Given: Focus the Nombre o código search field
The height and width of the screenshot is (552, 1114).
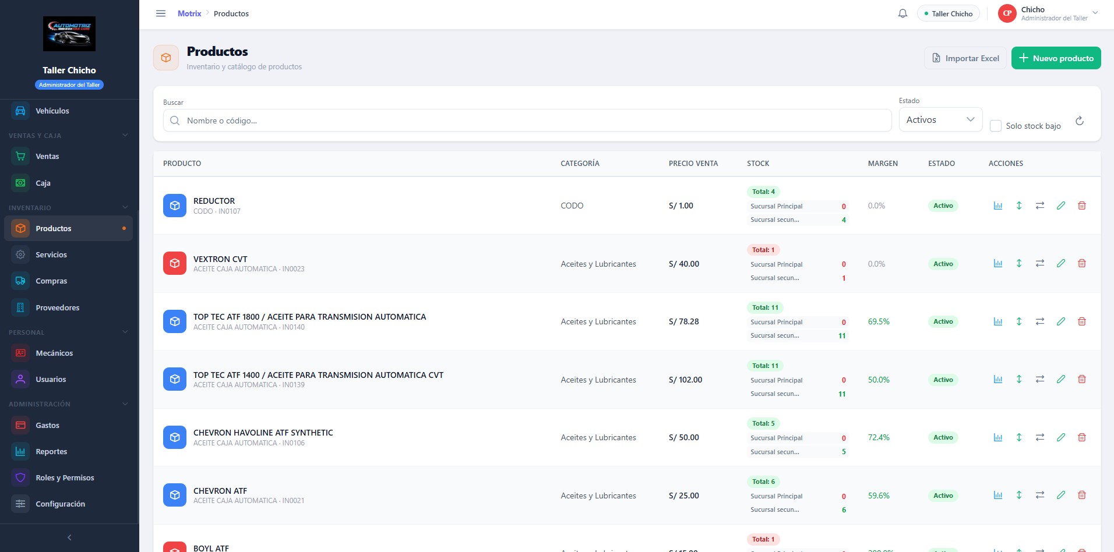Looking at the screenshot, I should coord(527,121).
